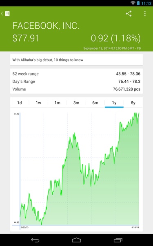Screen dimensions: 153x246
Task: Open the share icon
Action: click(129, 14)
